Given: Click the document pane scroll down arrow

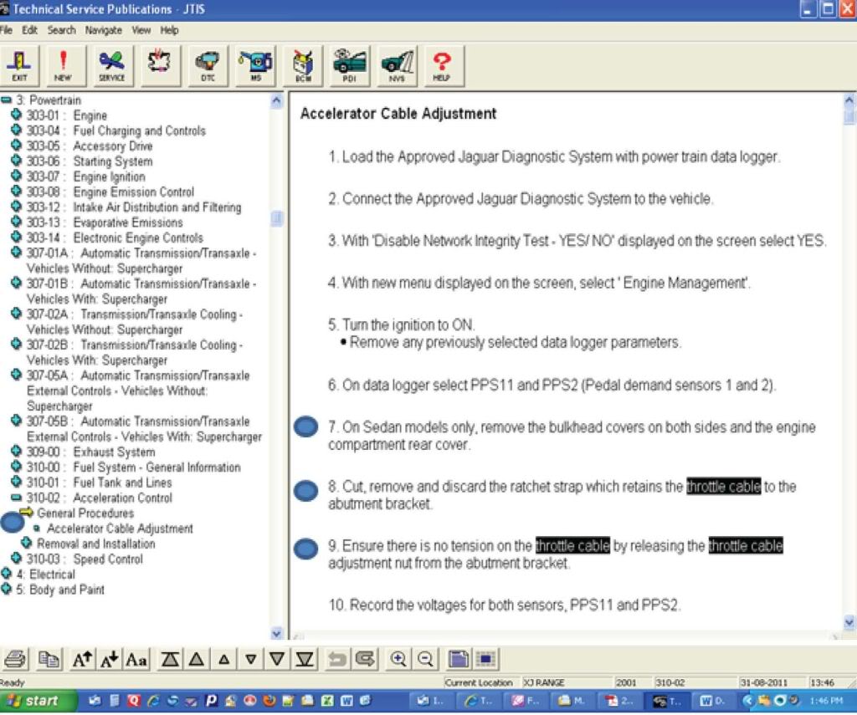Looking at the screenshot, I should [x=849, y=622].
